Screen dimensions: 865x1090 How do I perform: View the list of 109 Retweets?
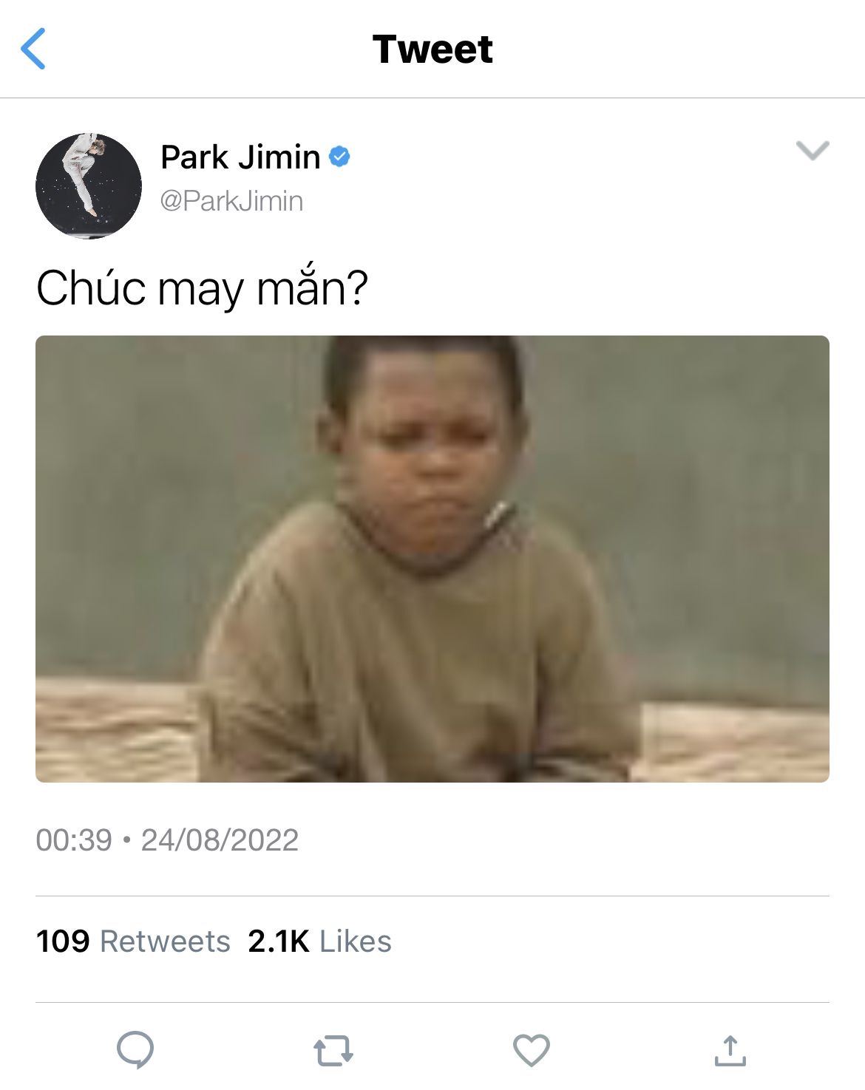tap(133, 941)
